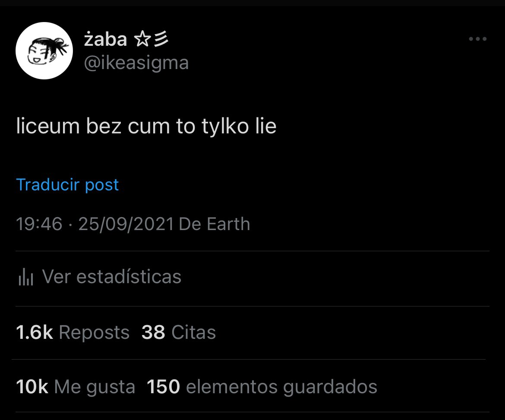
Task: Click the elementos guardados label
Action: click(x=281, y=387)
